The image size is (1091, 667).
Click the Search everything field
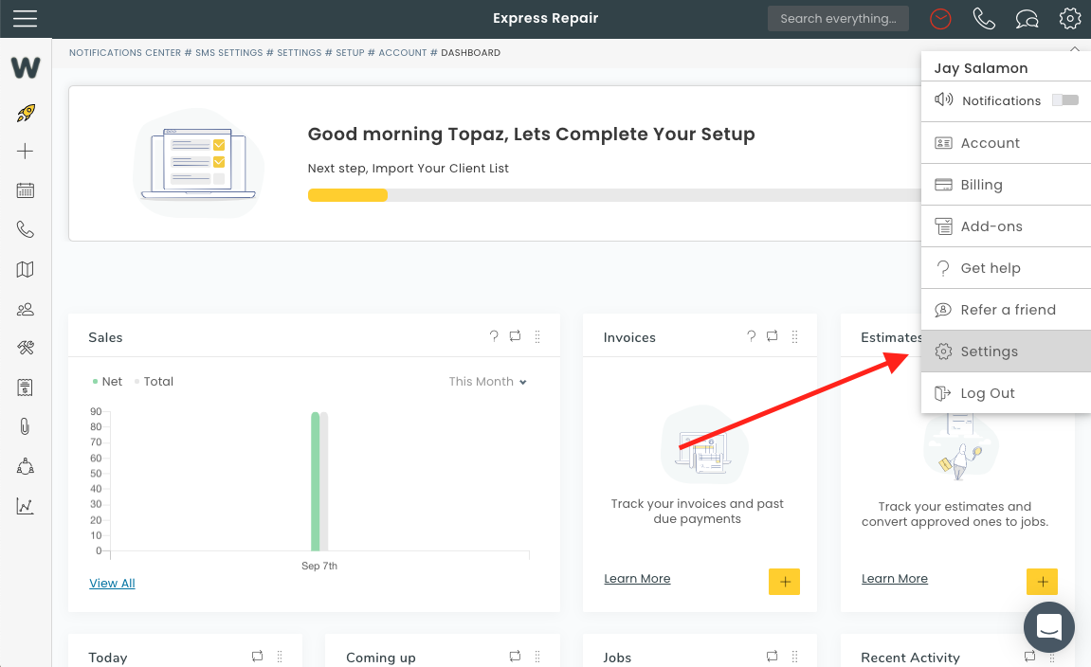pos(838,19)
